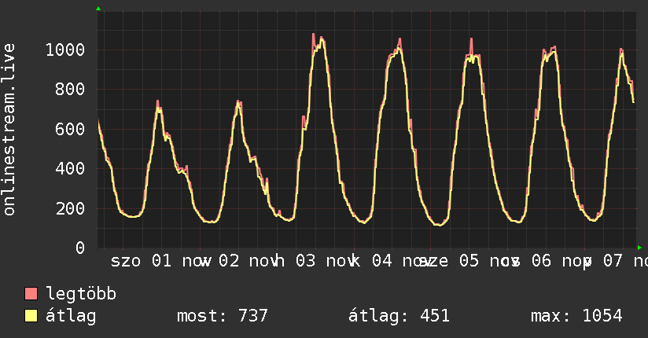Click the 400 y-axis label
Viewport: 648px width, 338px height.
[70, 168]
